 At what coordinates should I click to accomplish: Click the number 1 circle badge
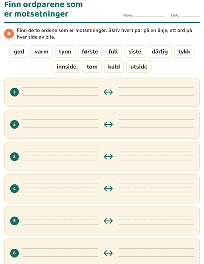point(14,92)
